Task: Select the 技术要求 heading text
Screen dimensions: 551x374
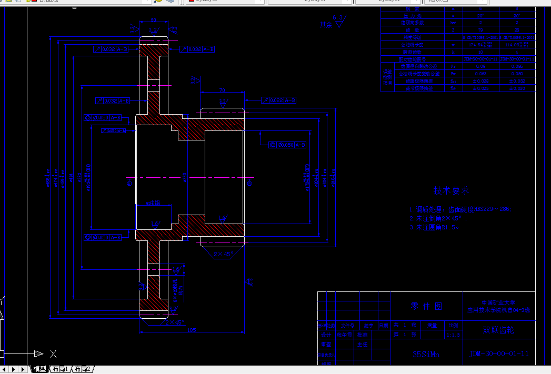Action: 451,191
